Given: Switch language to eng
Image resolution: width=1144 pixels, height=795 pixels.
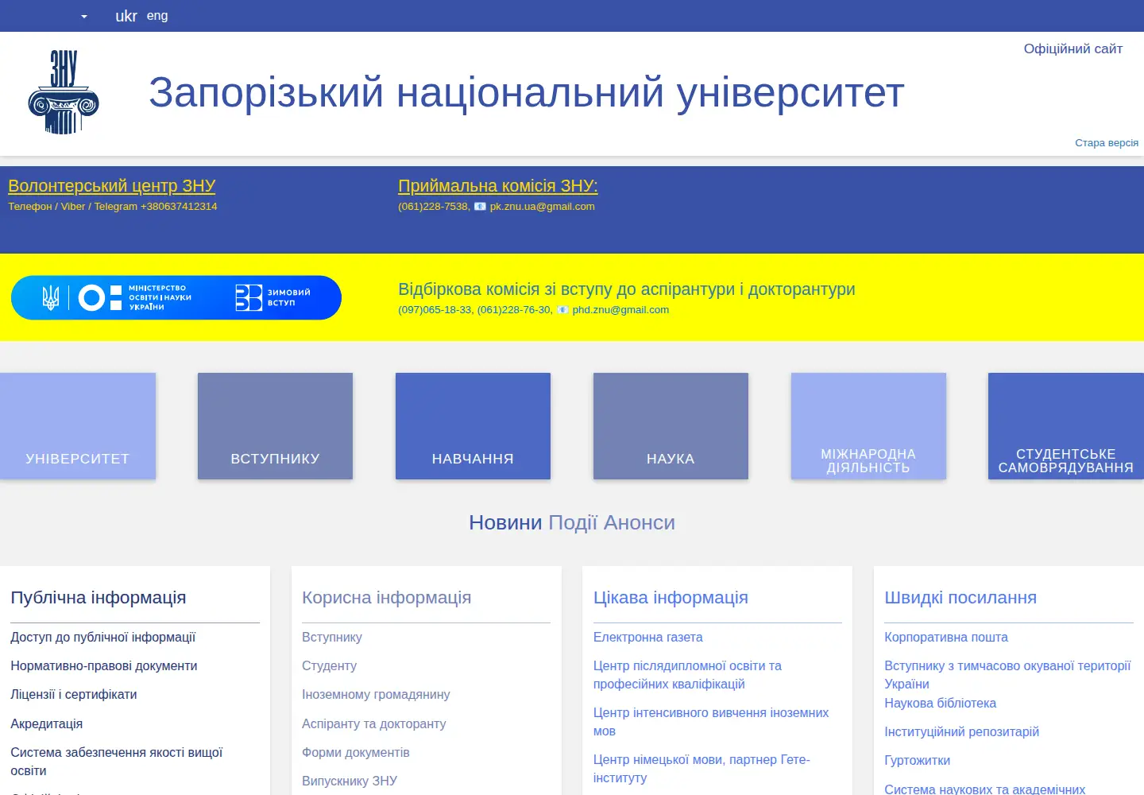Looking at the screenshot, I should coord(157,16).
